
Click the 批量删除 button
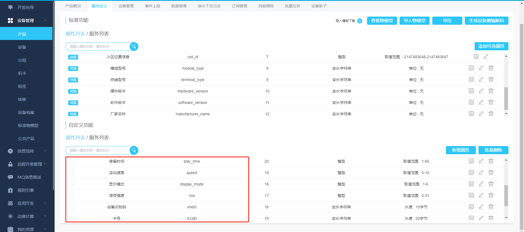coord(493,150)
